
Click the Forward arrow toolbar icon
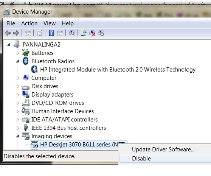(x=16, y=33)
